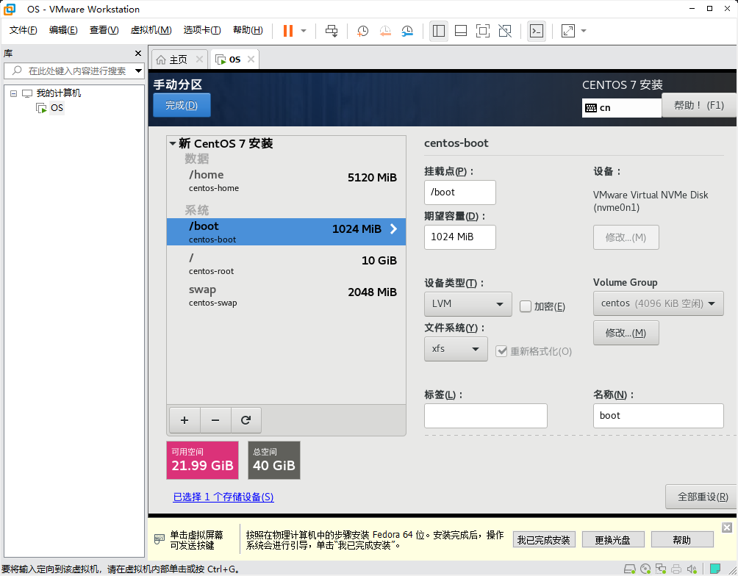Enter full screen mode icon
The height and width of the screenshot is (576, 738).
tap(483, 31)
